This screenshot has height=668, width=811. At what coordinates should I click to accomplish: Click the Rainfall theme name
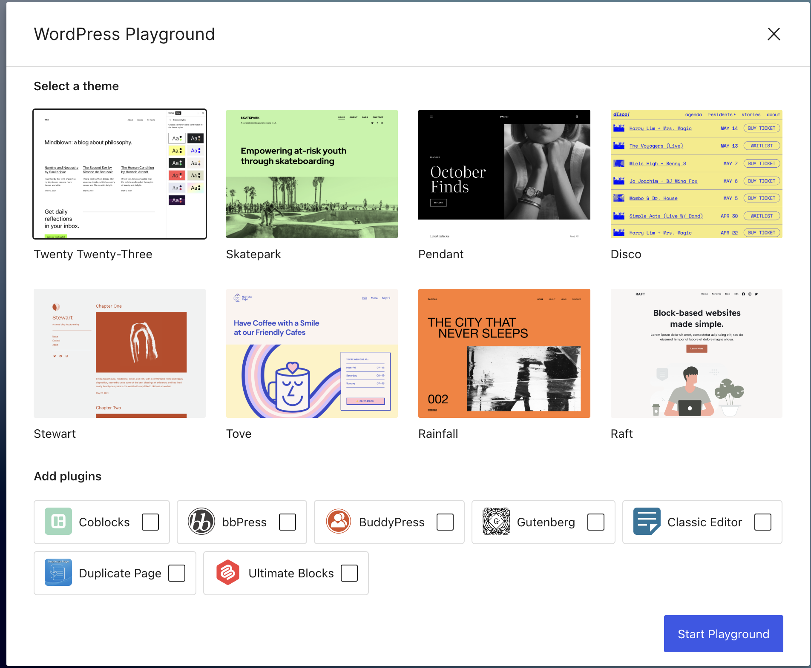coord(438,434)
